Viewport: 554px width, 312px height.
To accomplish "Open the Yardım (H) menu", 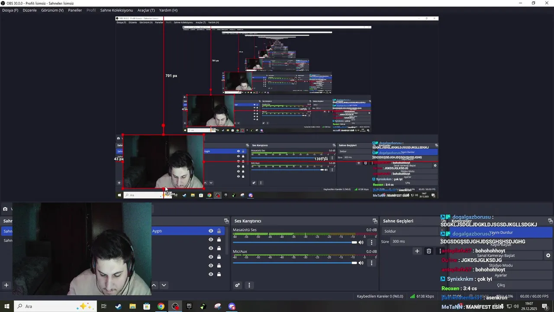I will coord(168,10).
